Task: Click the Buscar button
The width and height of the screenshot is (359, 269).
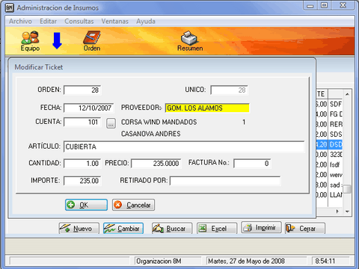Action: click(172, 228)
